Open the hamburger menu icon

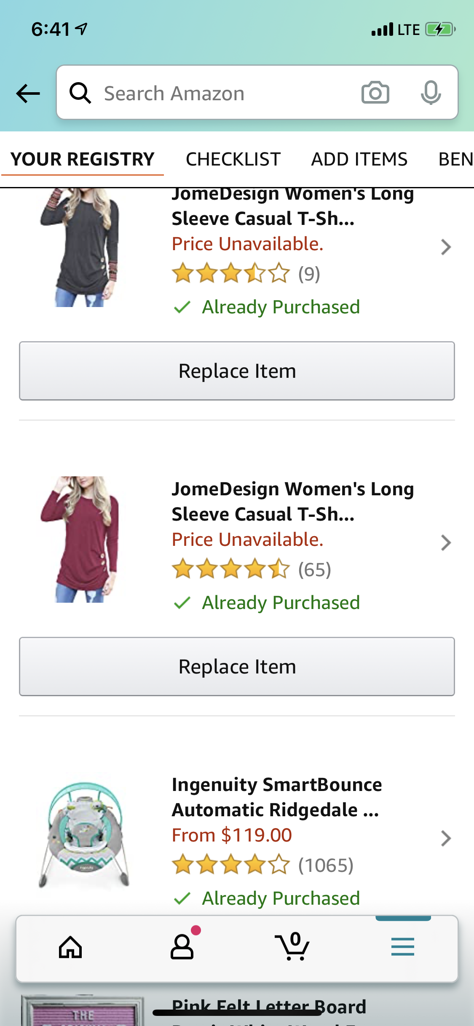tap(402, 947)
